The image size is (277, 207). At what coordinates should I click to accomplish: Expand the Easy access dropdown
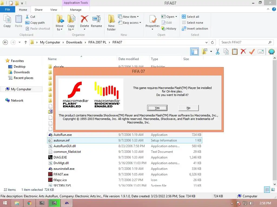tap(140, 23)
